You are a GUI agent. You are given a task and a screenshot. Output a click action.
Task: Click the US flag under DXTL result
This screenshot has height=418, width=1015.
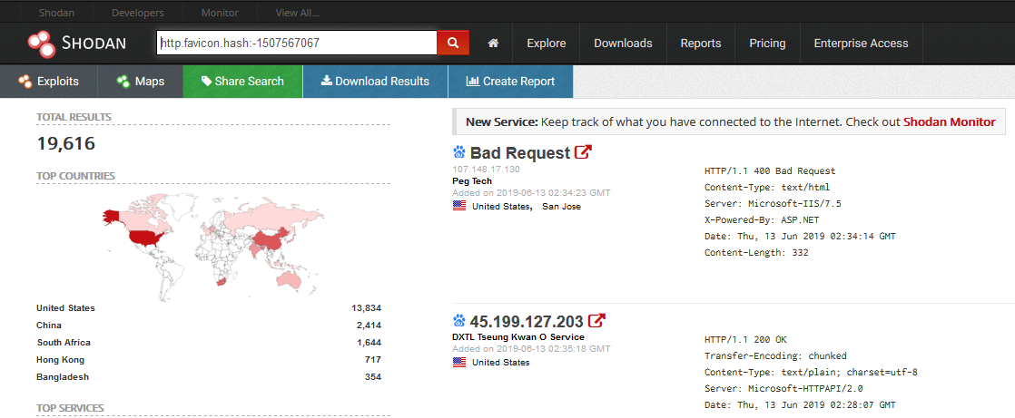pyautogui.click(x=459, y=363)
